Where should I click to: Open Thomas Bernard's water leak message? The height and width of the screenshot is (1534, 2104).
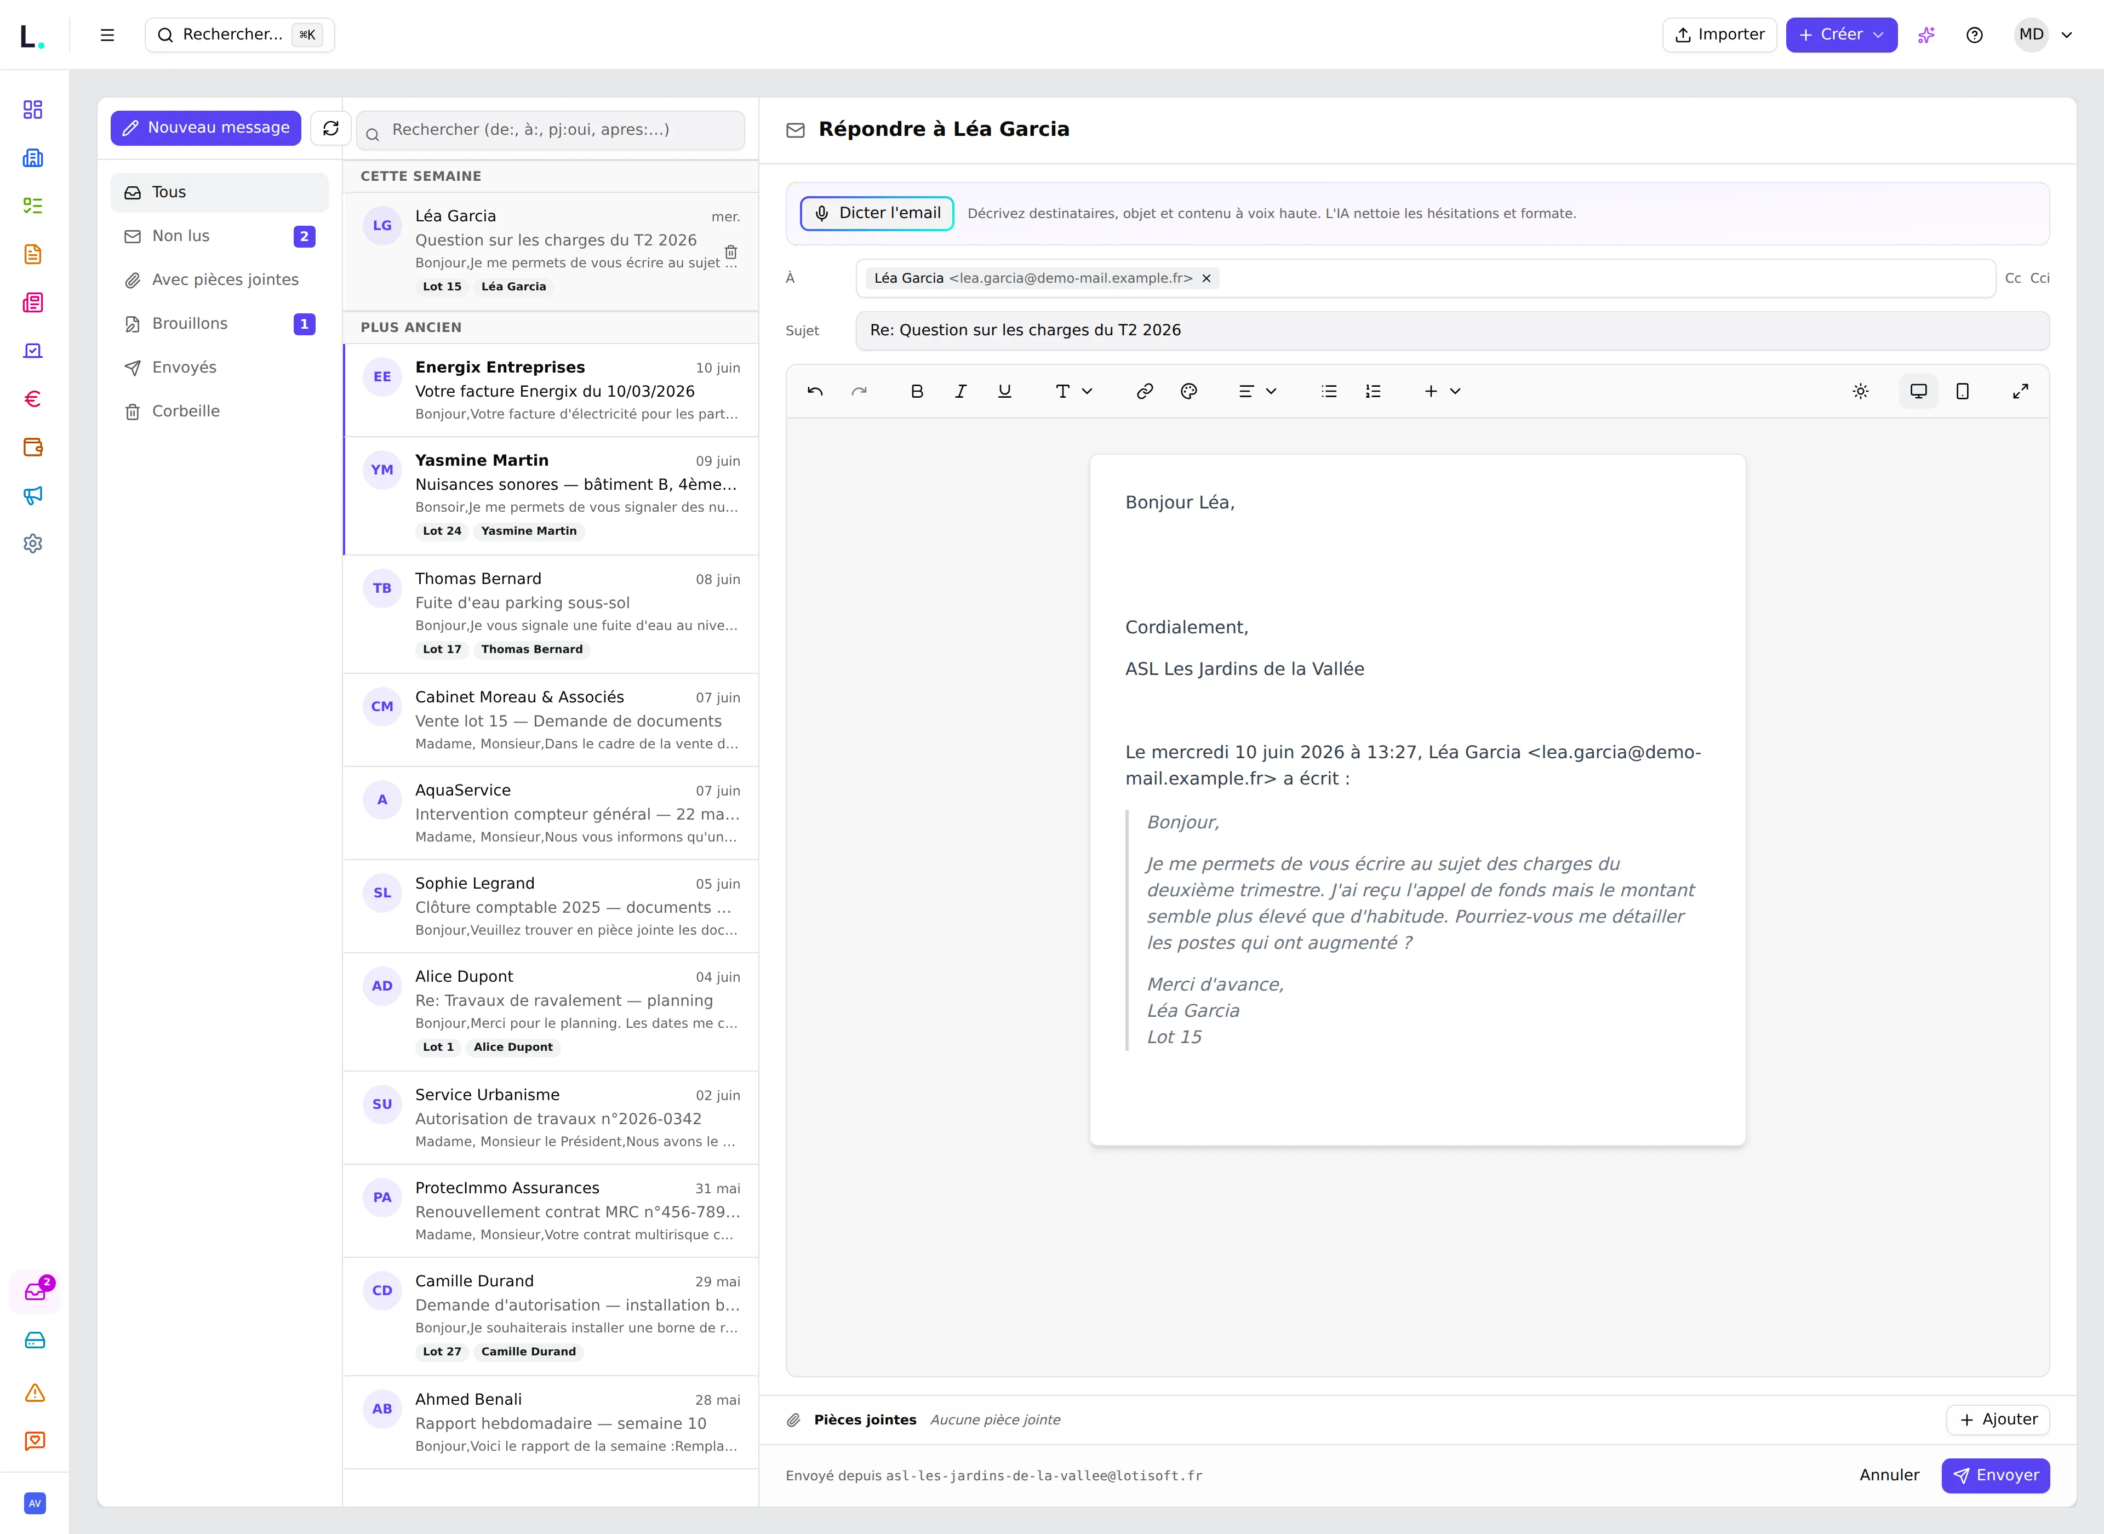(x=551, y=615)
